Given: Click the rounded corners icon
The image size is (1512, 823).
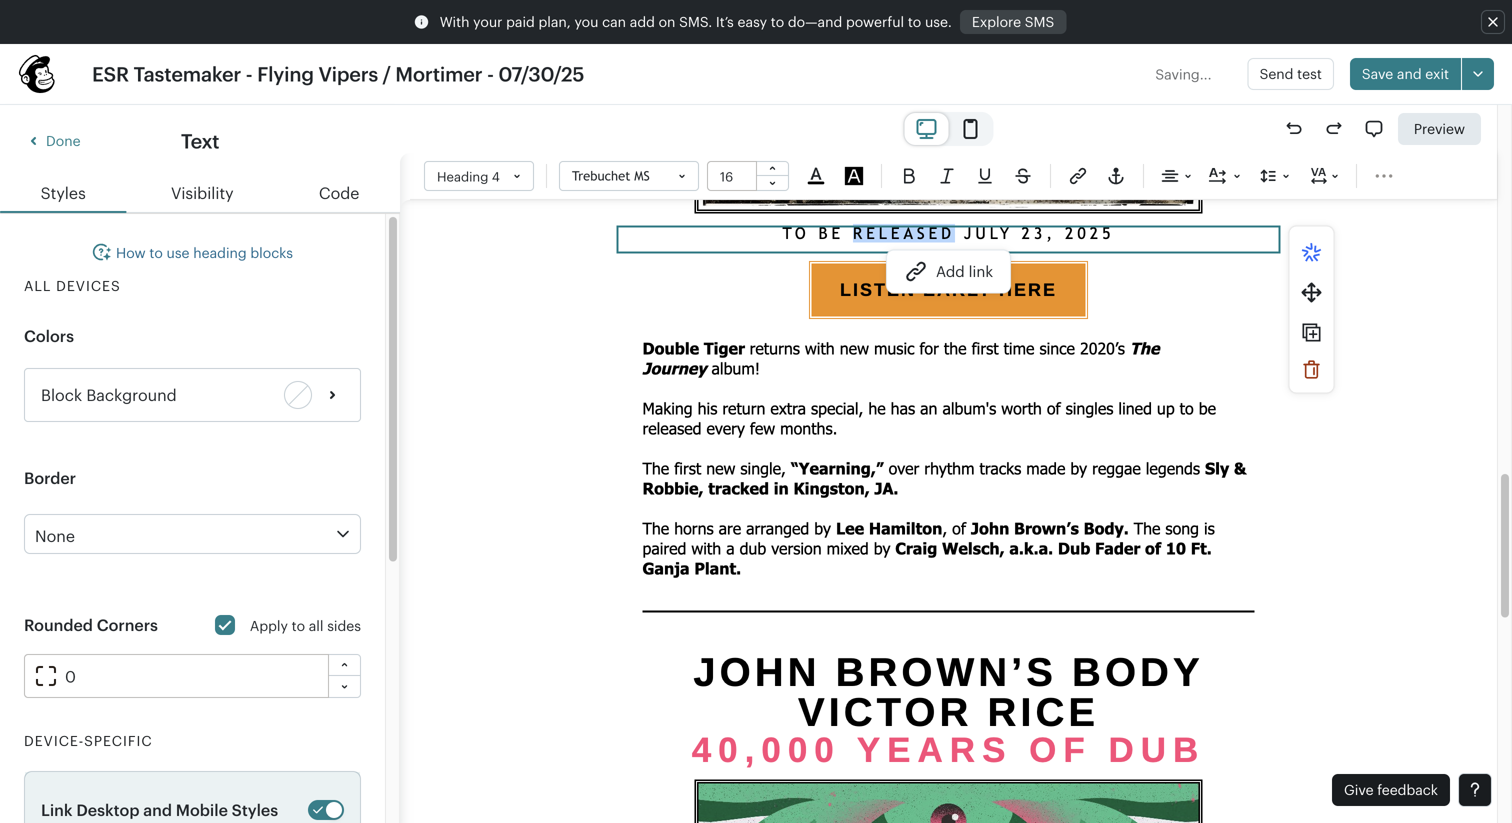Looking at the screenshot, I should tap(46, 676).
